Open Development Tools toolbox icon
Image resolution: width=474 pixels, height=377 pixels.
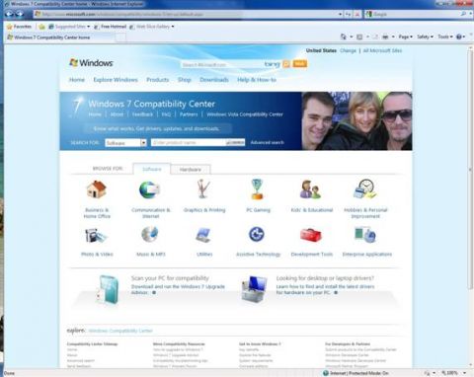[311, 235]
